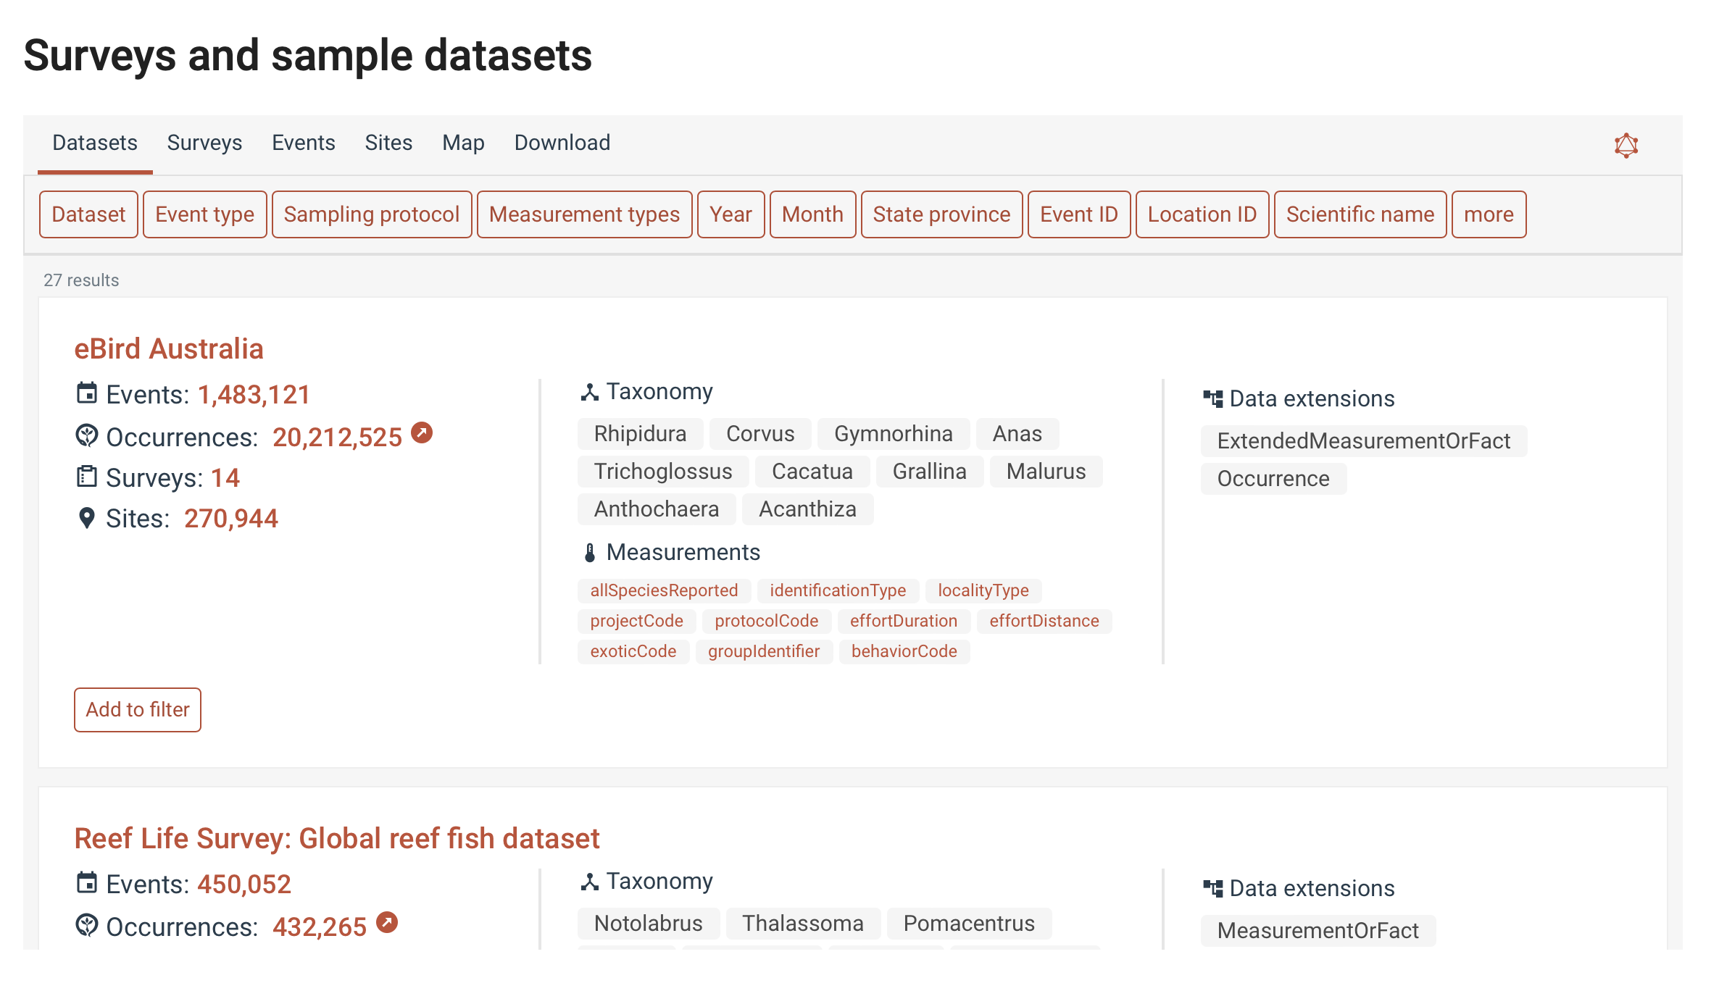The height and width of the screenshot is (991, 1719).
Task: Click the GraphQL icon in the tab bar
Action: click(x=1626, y=145)
